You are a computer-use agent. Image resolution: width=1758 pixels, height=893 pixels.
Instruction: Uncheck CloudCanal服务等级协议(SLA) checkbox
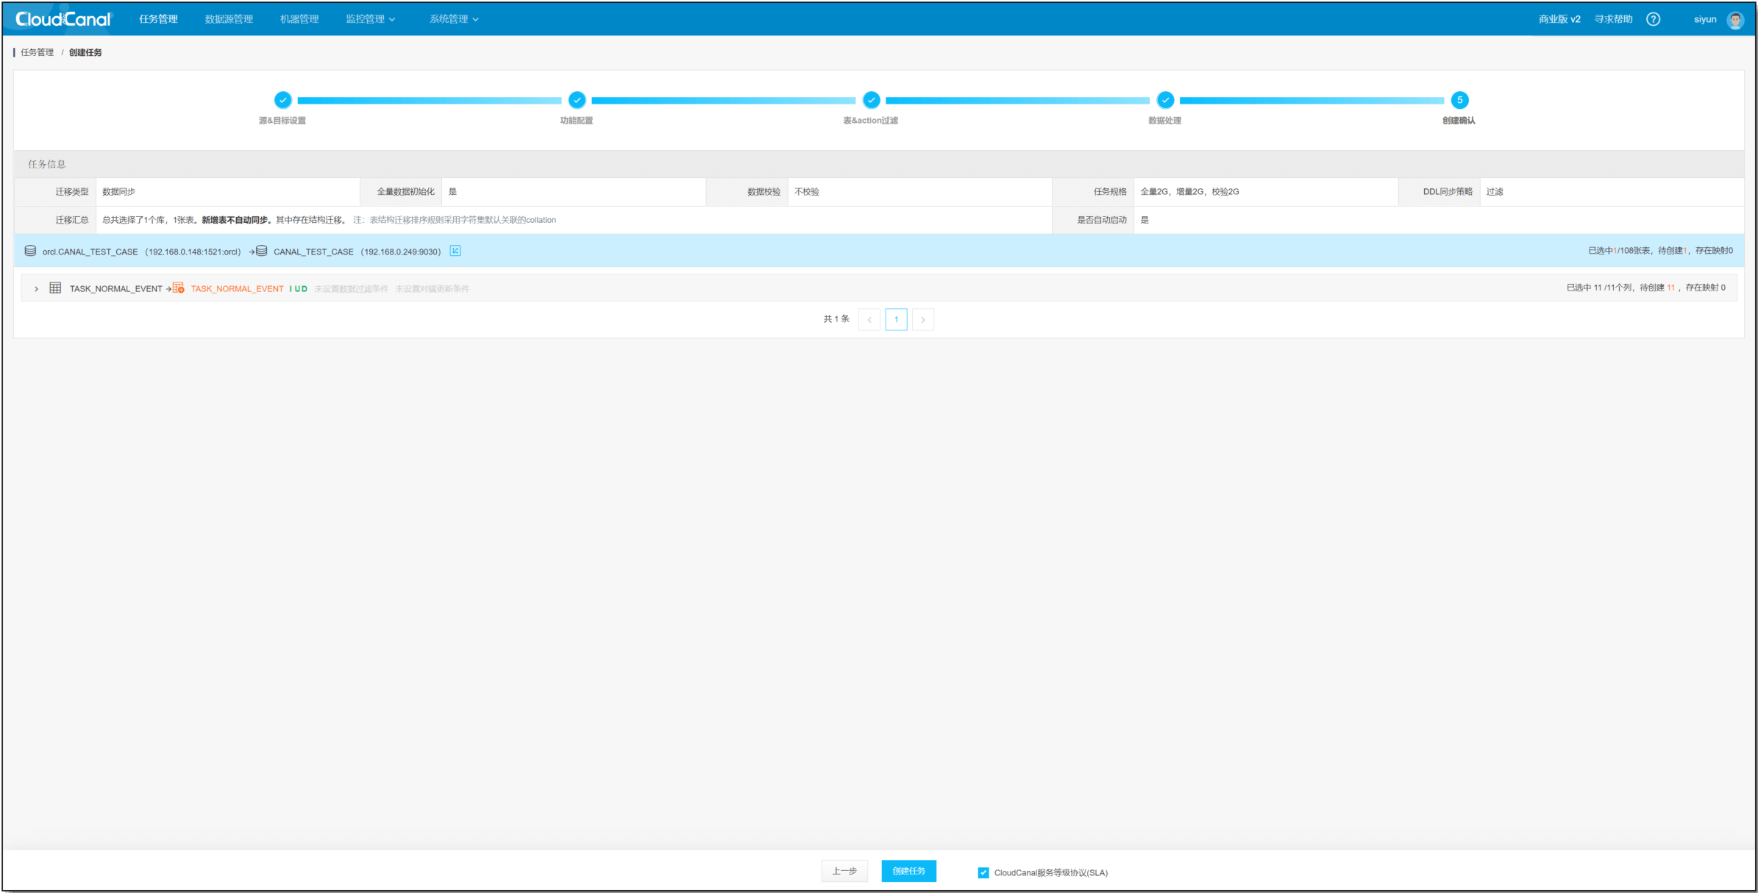point(983,872)
